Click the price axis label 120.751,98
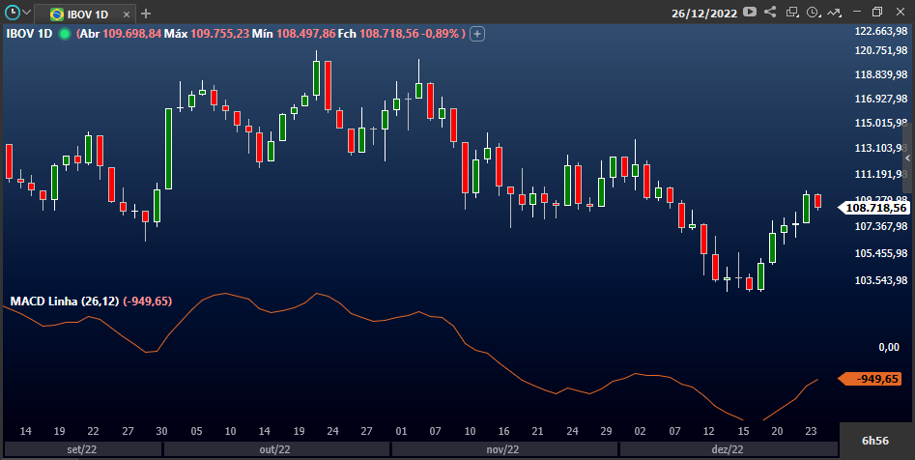 tap(881, 50)
